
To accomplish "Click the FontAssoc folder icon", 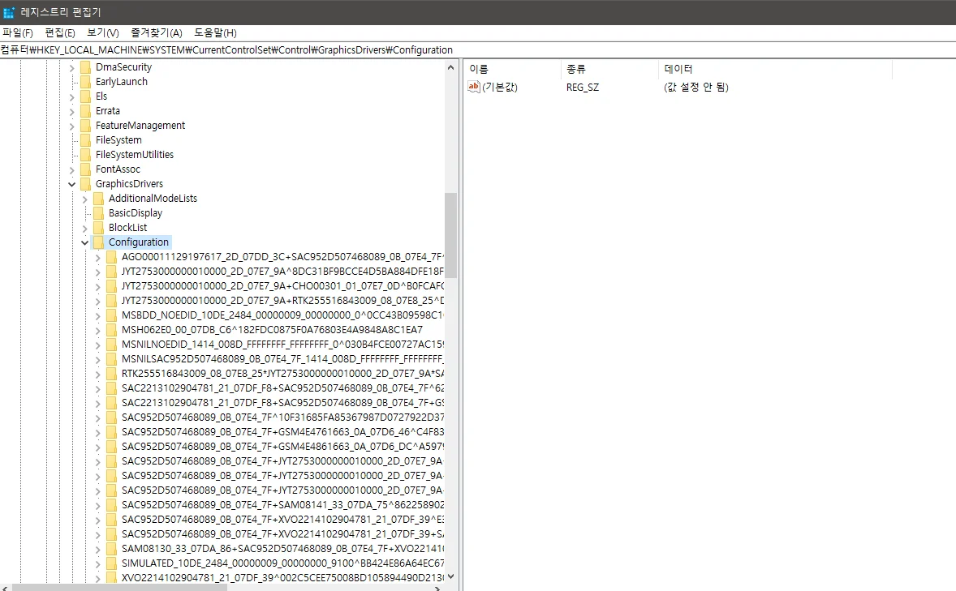I will (x=85, y=169).
